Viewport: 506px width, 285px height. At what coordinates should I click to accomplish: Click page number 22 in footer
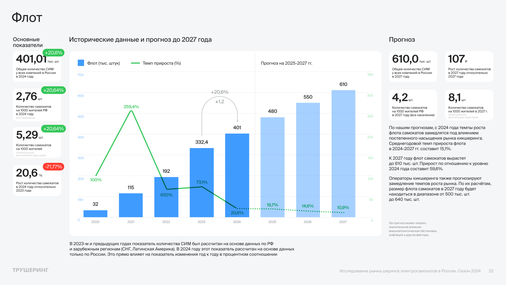(x=491, y=271)
